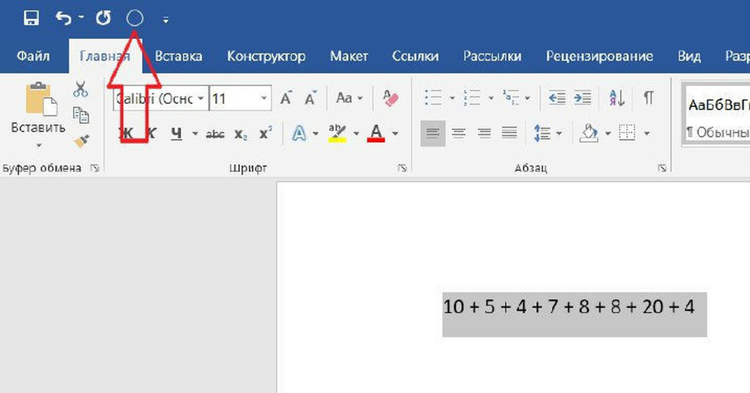Justify the paragraph text
The width and height of the screenshot is (750, 393).
click(510, 133)
